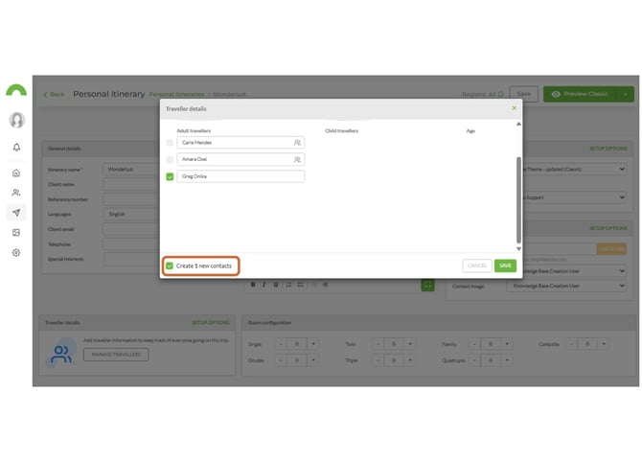Click the Italic formatting icon in the editor toolbar
This screenshot has width=642, height=462.
coord(264,285)
